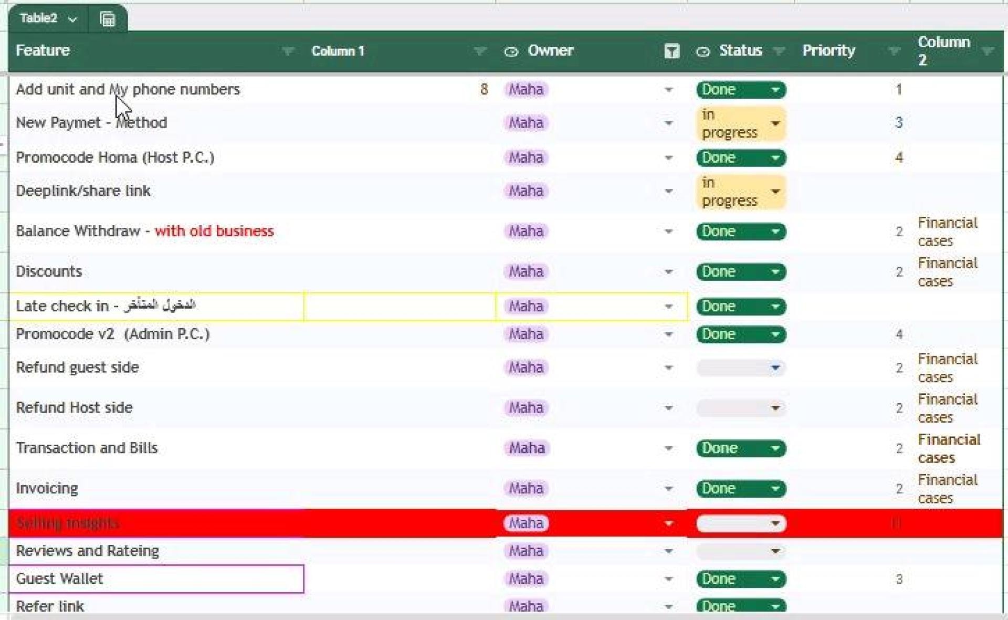The image size is (1008, 620).
Task: Select the Late check in feature cell
Action: coord(156,306)
